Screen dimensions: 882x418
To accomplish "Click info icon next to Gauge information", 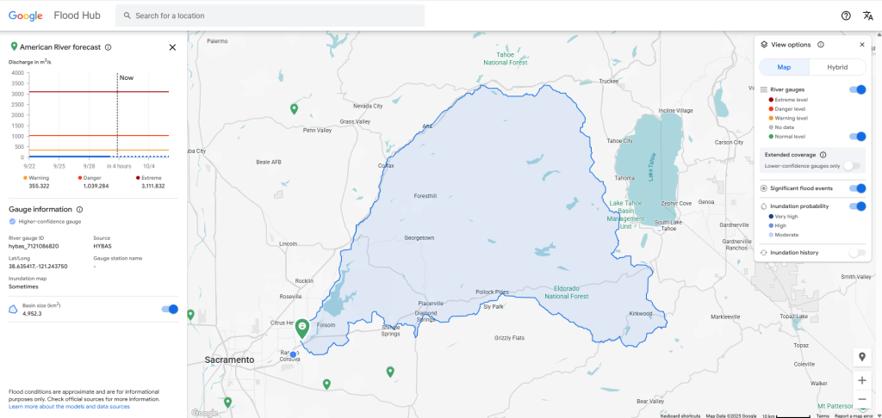I will pyautogui.click(x=80, y=209).
